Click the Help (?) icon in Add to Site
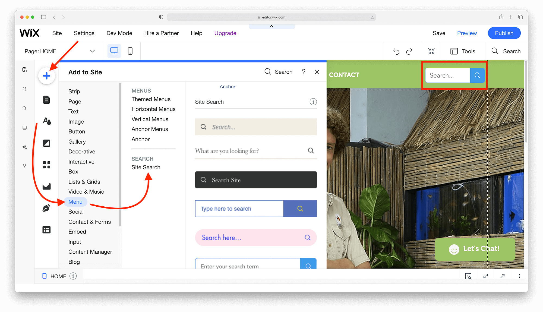This screenshot has width=543, height=312. (304, 72)
